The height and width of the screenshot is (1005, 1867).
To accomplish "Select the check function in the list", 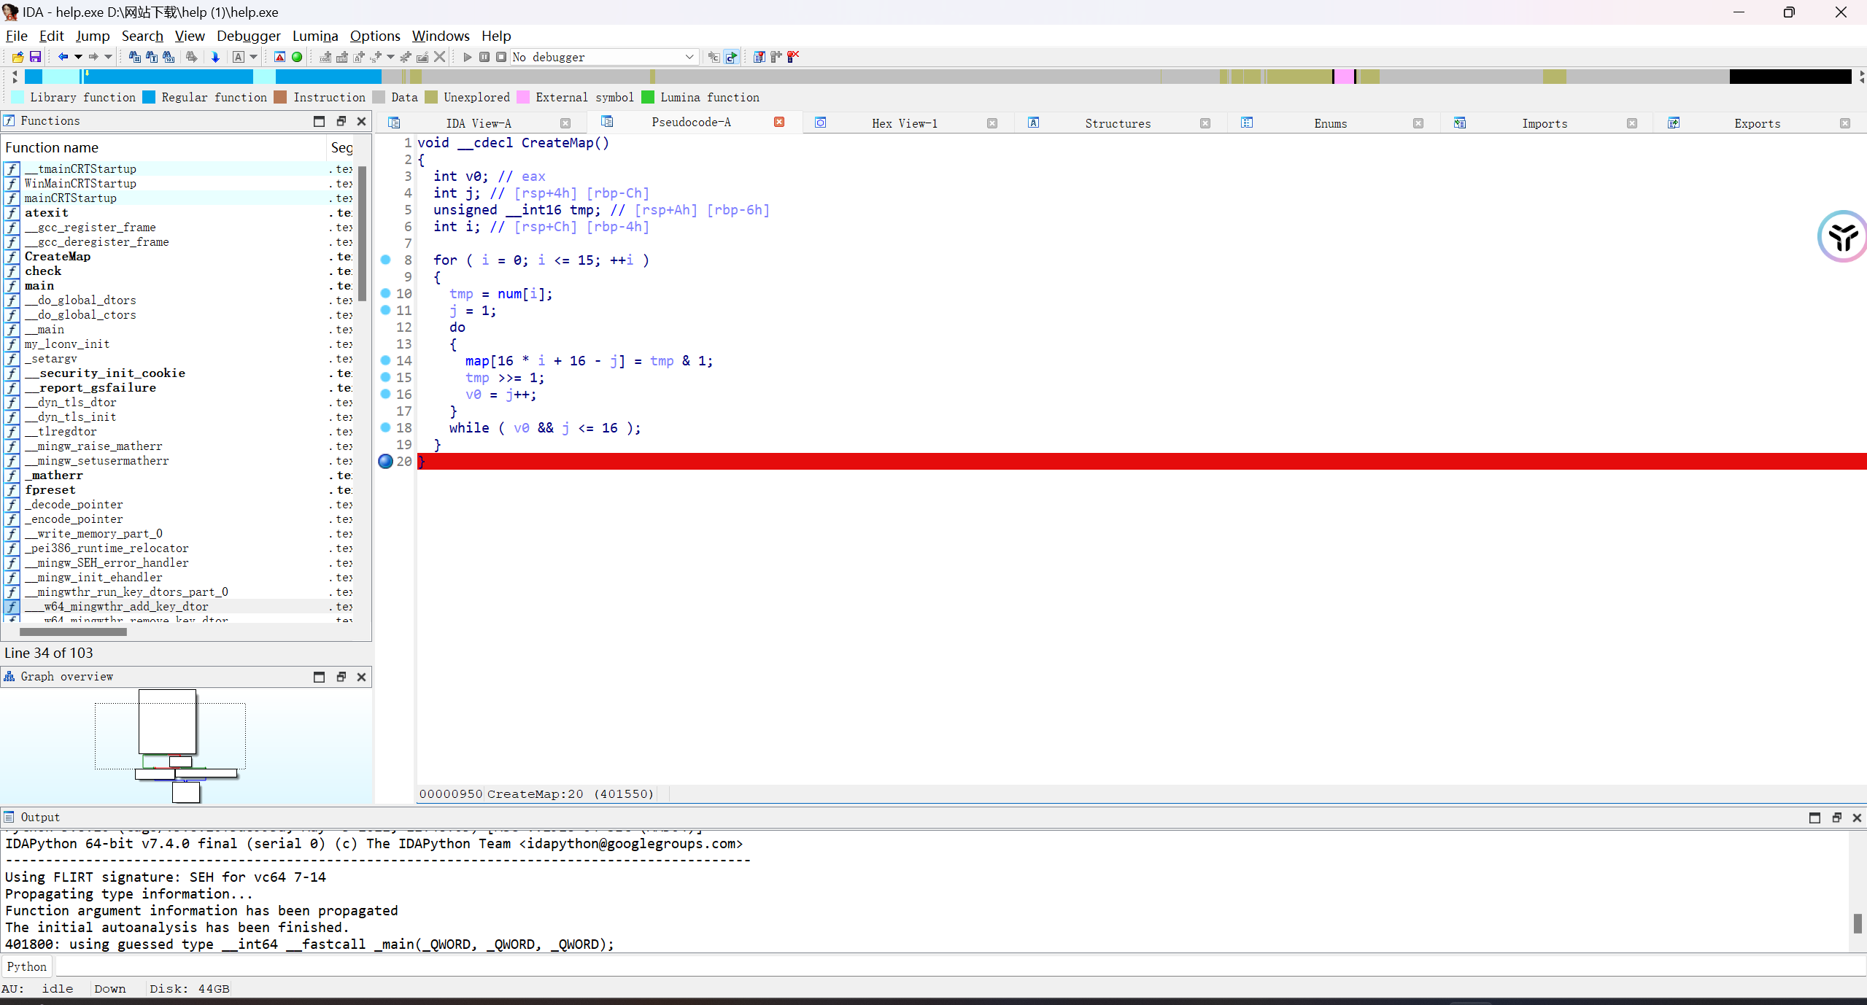I will tap(43, 271).
